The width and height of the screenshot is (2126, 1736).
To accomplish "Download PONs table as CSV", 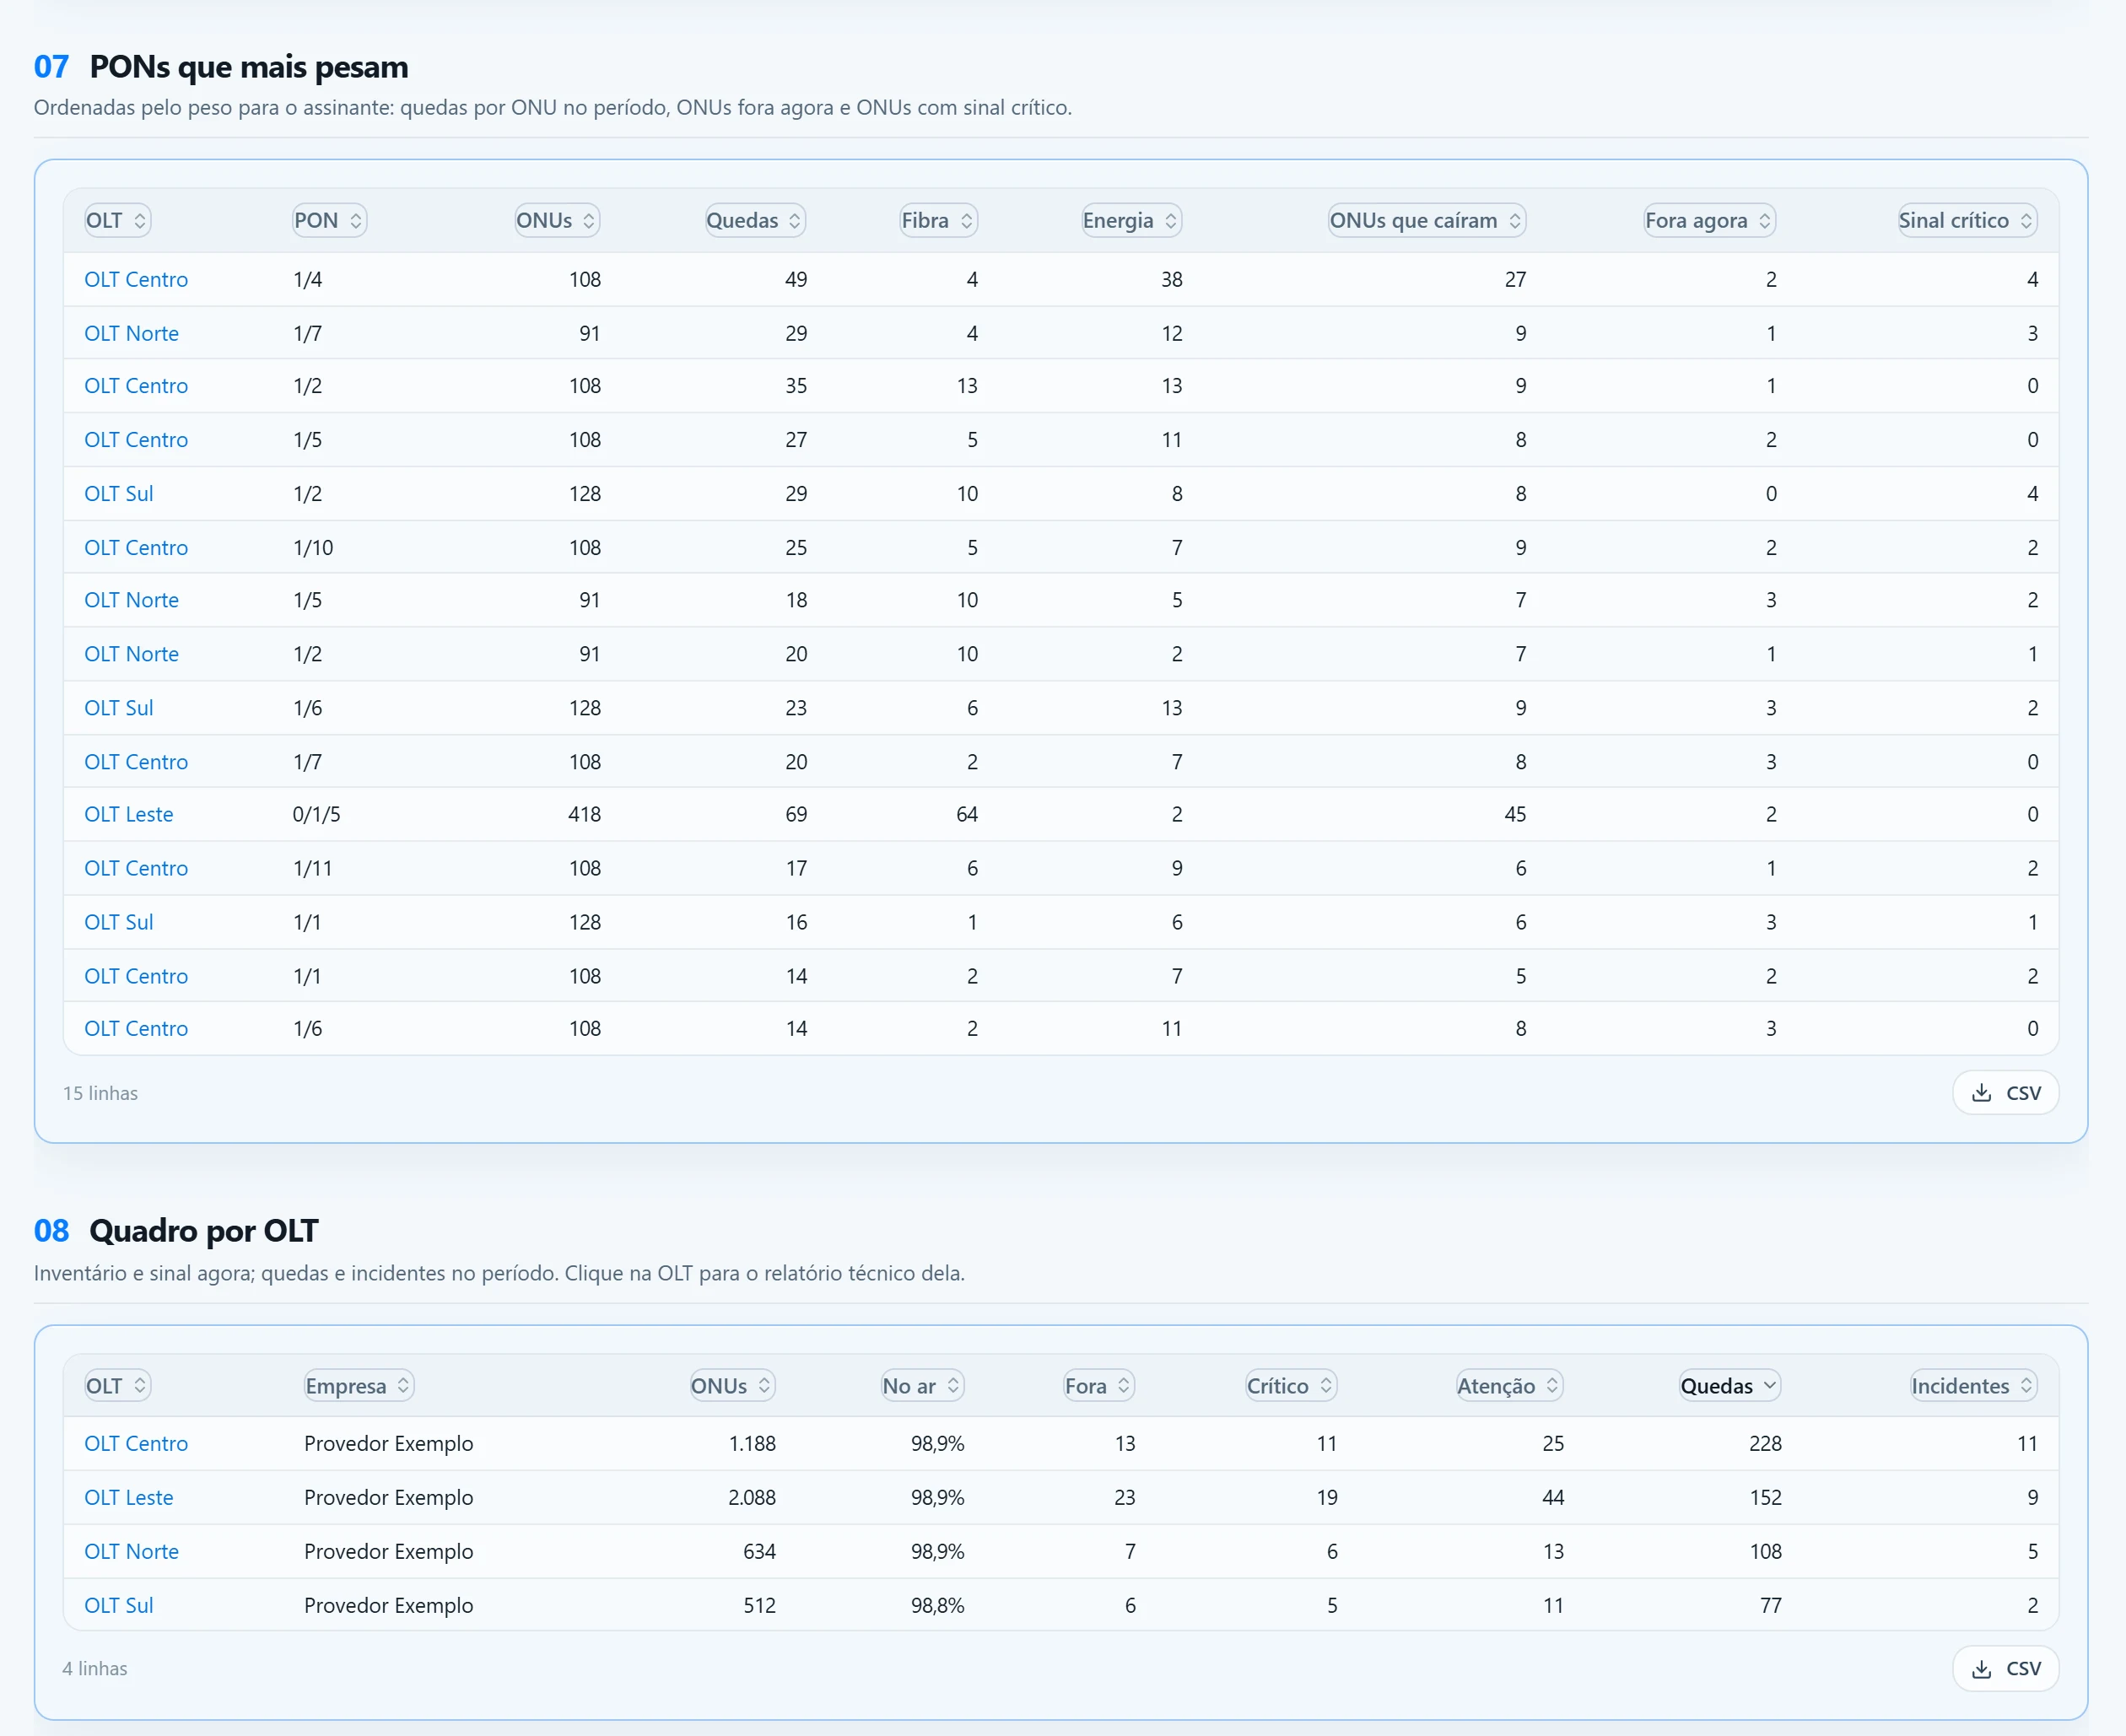I will 2005,1093.
